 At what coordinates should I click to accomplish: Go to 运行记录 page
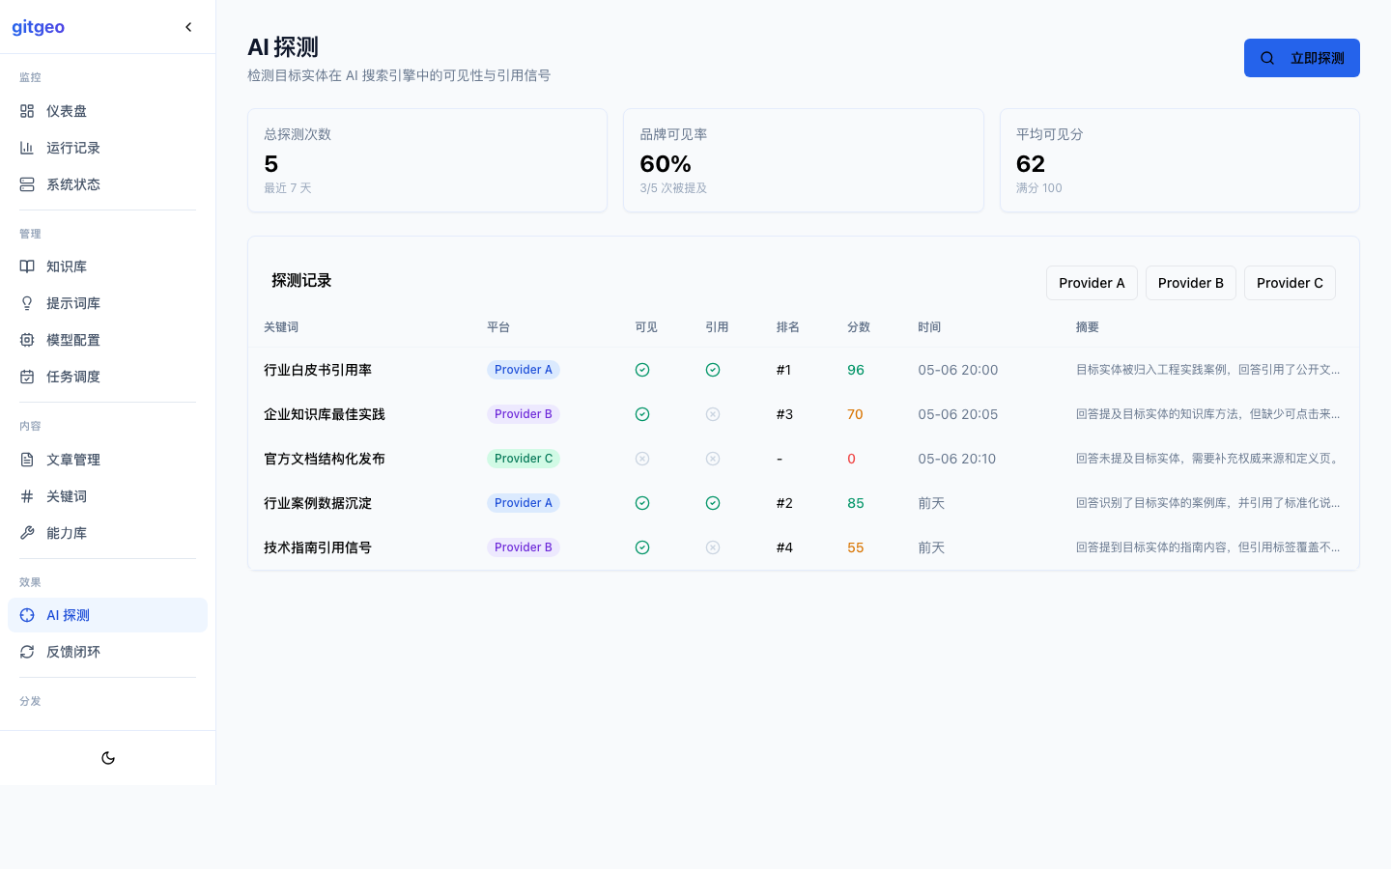point(107,148)
